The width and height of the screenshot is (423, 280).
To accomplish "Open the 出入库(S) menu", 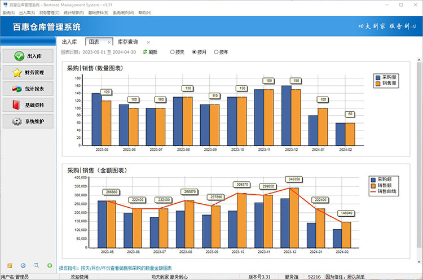I will [x=27, y=12].
